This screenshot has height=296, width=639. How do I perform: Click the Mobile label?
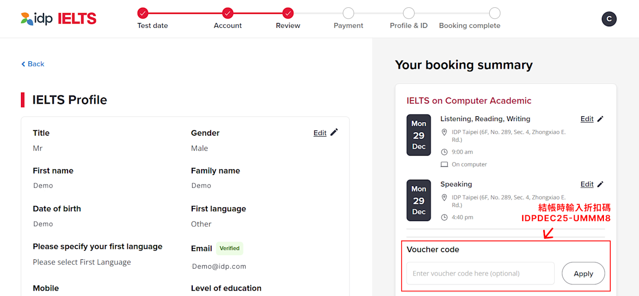46,288
